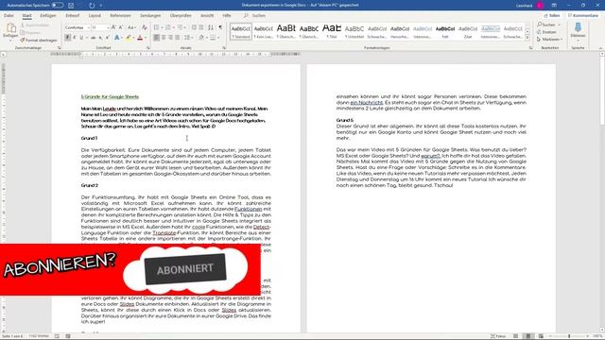
Task: Click the Suchen search field in the tab bar
Action: click(x=254, y=15)
